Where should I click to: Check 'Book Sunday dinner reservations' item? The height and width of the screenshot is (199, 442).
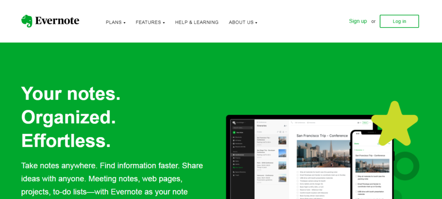pos(298,196)
